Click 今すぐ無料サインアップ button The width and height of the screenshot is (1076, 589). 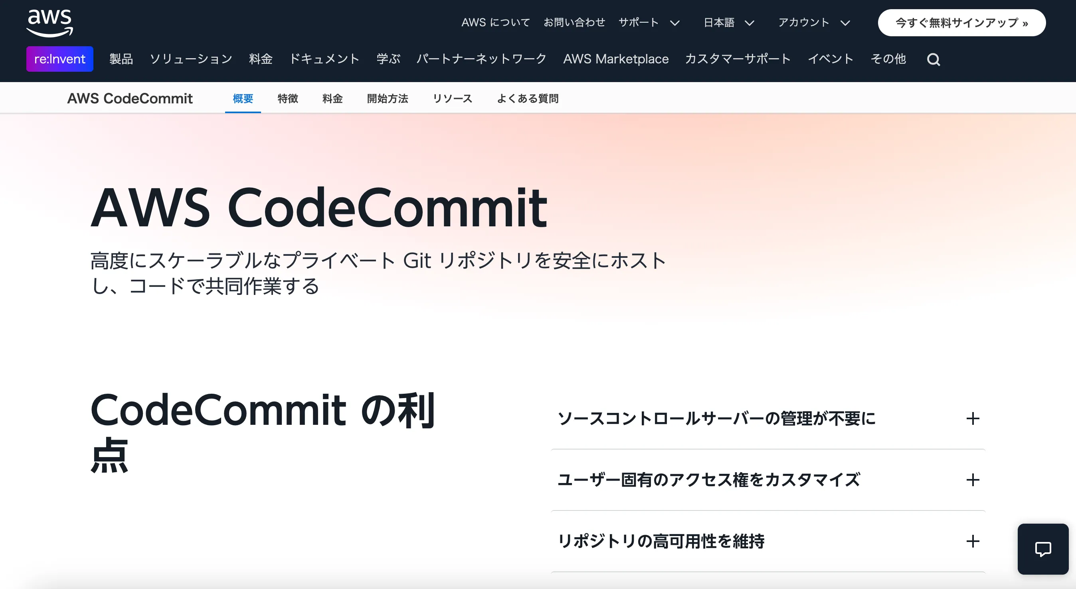coord(961,23)
